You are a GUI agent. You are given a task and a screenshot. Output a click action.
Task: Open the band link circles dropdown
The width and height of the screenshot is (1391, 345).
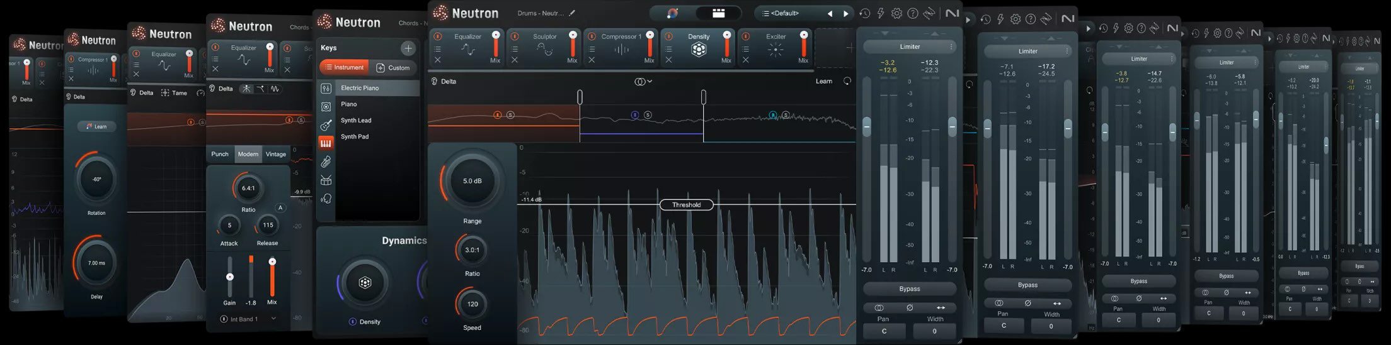pos(643,82)
